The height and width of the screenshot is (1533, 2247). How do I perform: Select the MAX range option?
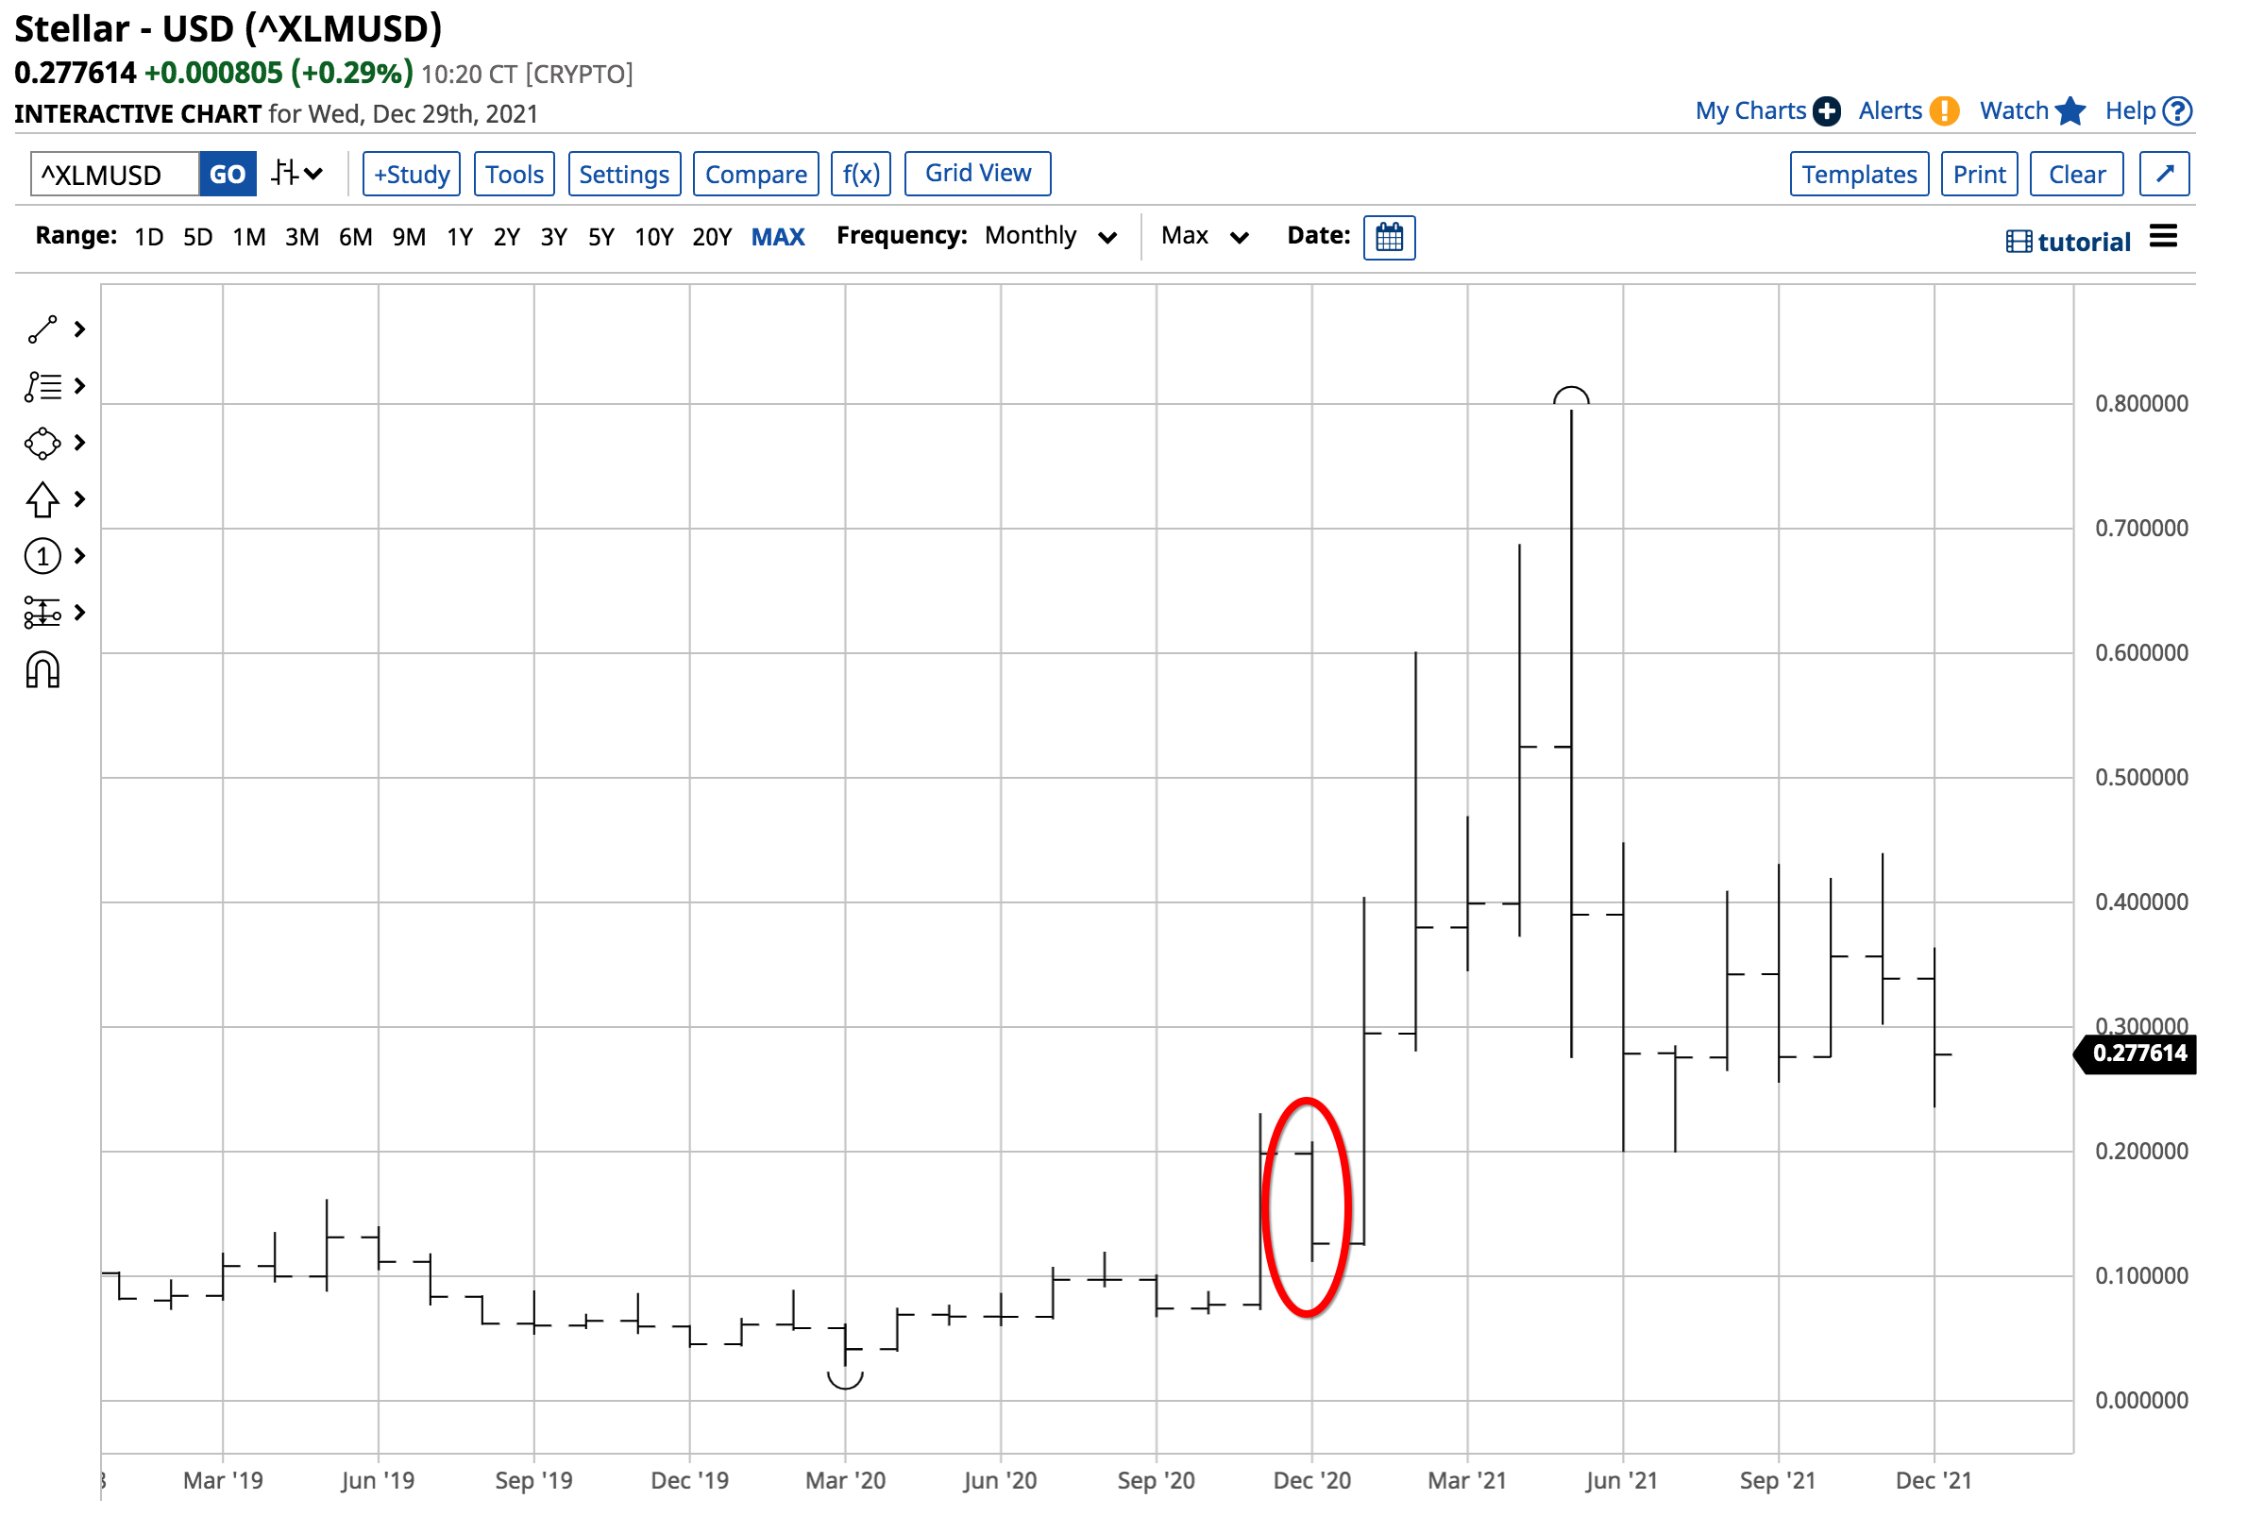point(778,238)
